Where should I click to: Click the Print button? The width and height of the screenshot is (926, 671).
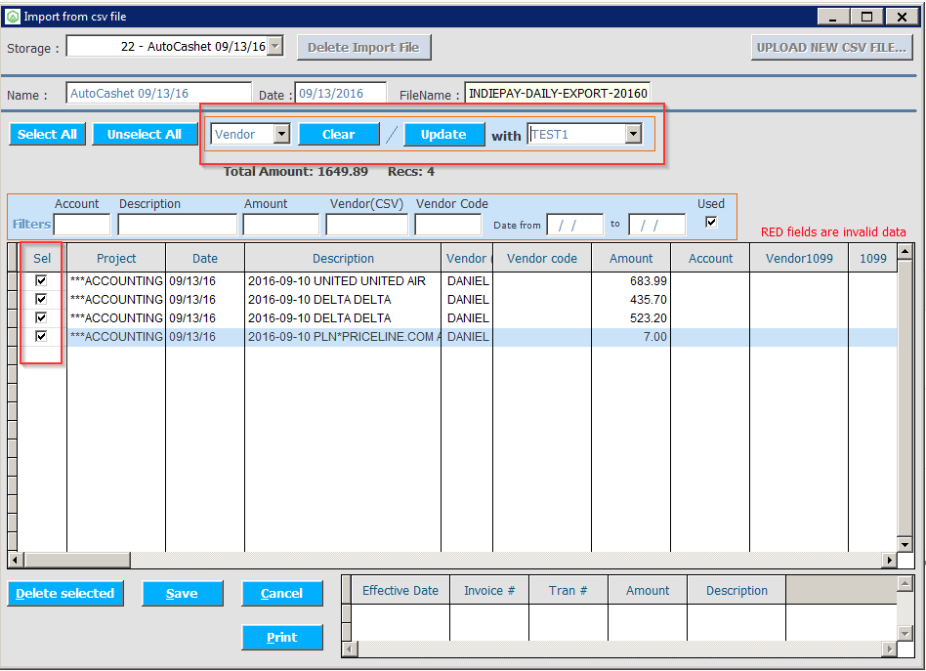(281, 637)
